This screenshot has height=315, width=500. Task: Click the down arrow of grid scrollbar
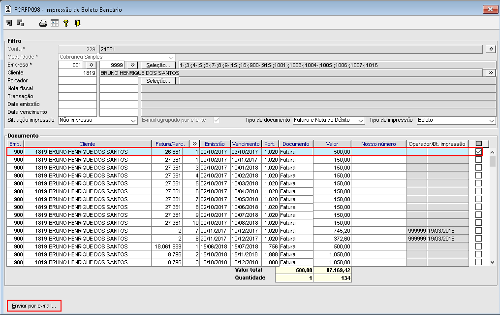coord(492,262)
